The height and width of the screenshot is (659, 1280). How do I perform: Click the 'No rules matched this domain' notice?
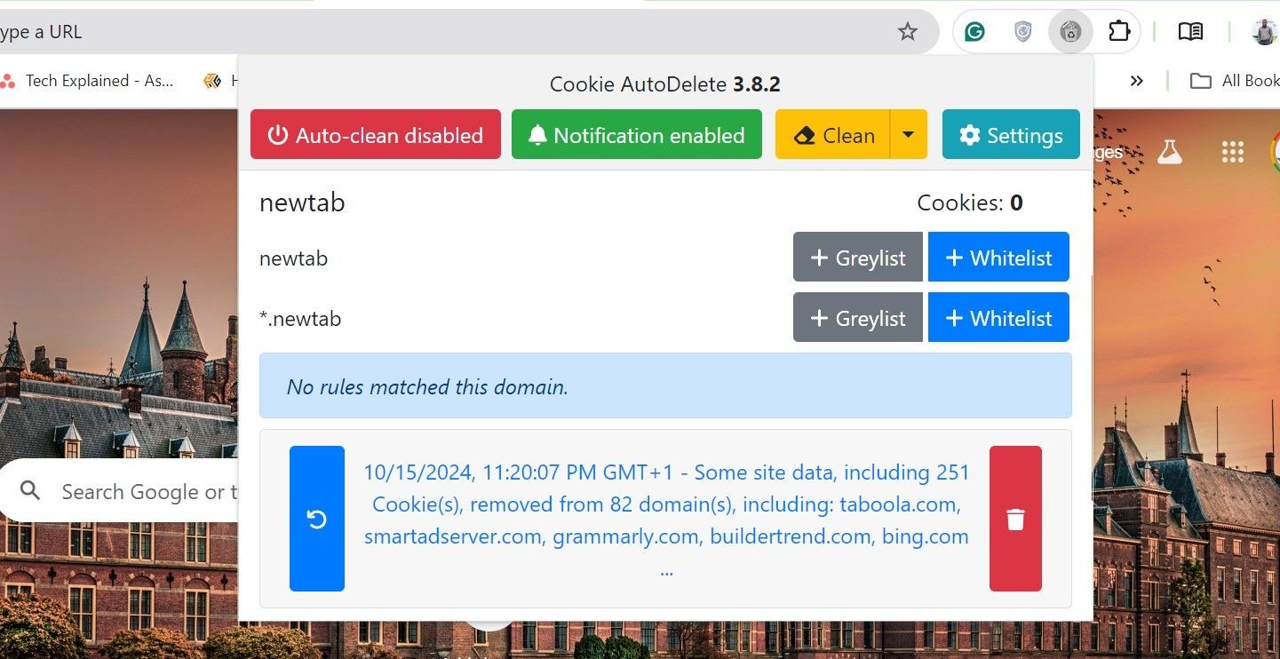[x=665, y=386]
